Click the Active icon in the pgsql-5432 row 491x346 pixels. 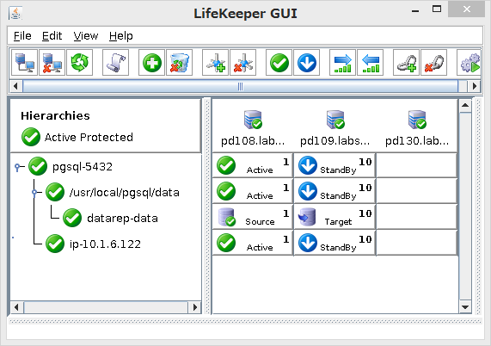[x=226, y=165]
